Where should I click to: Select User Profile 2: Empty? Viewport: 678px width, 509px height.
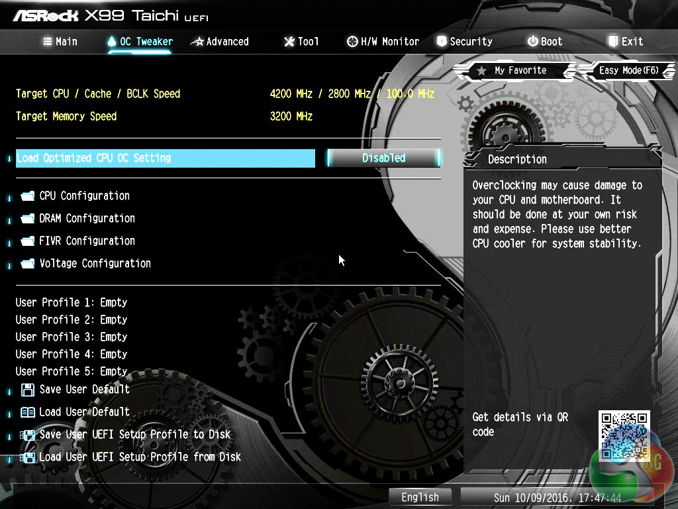72,320
